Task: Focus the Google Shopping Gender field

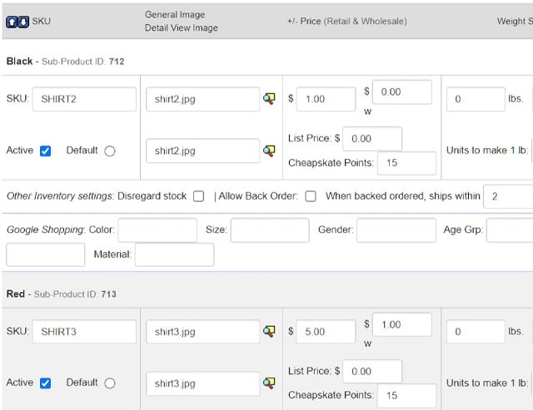Action: [x=396, y=230]
